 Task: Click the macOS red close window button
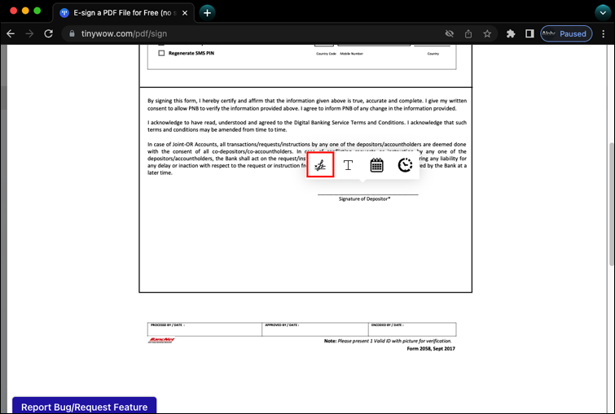pos(13,11)
